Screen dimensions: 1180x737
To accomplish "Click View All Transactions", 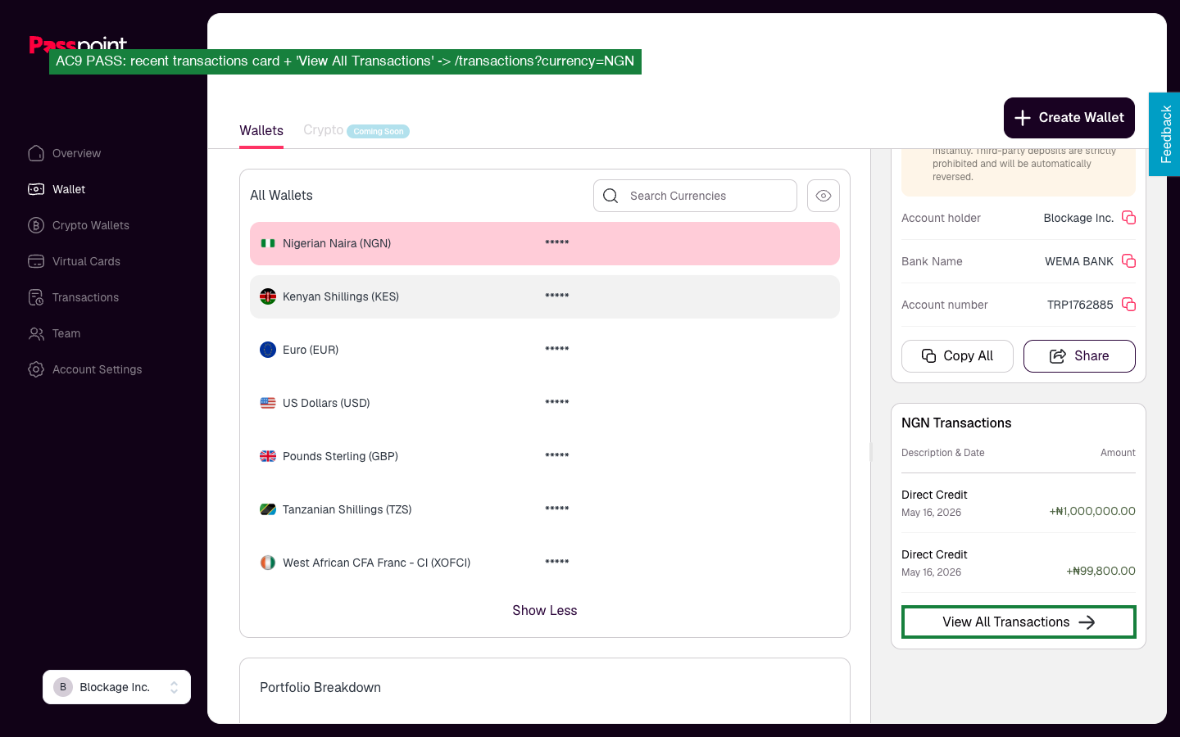I will coord(1019,622).
